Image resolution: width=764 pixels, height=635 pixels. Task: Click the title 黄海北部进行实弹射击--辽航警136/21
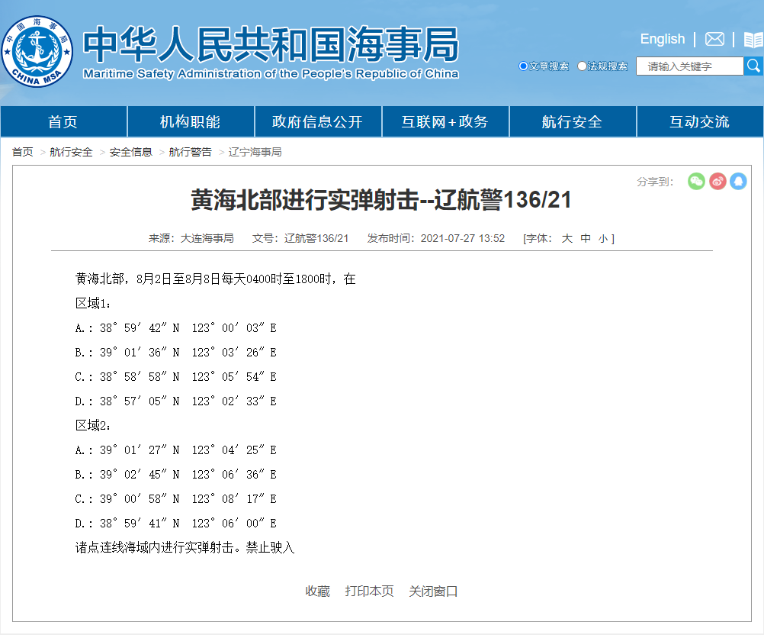(381, 200)
